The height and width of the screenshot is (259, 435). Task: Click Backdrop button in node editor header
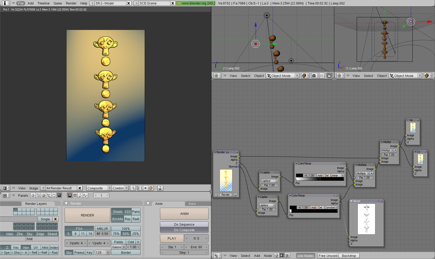(349, 256)
